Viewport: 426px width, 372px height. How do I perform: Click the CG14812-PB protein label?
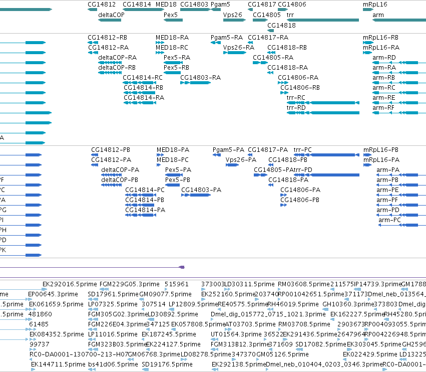(111, 150)
